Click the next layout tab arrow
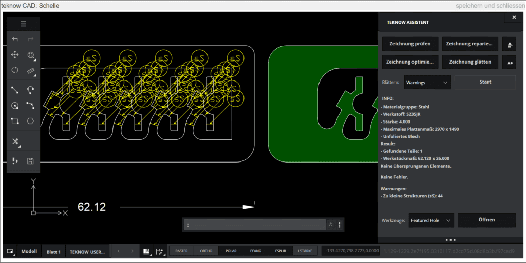 (x=132, y=251)
